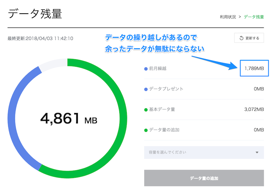Click the blue dot beside データプレゼント
The image size is (272, 192).
146,89
